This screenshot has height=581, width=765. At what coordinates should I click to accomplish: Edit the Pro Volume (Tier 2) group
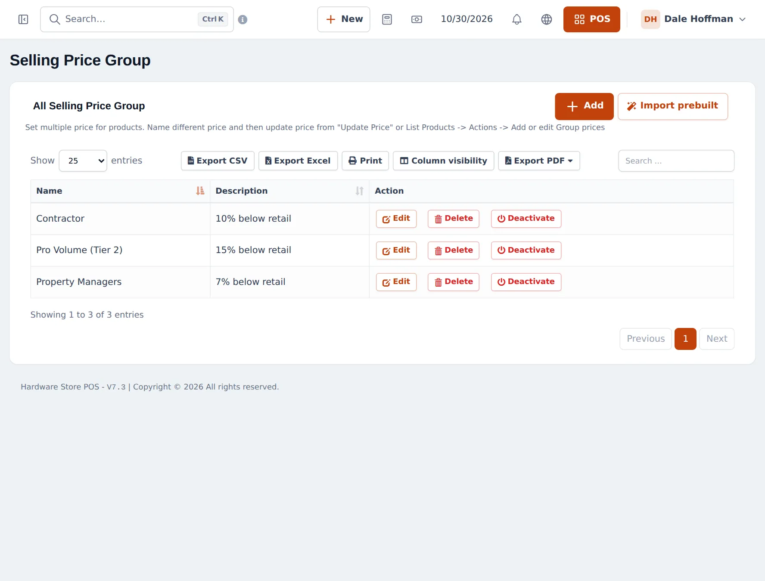pos(396,250)
